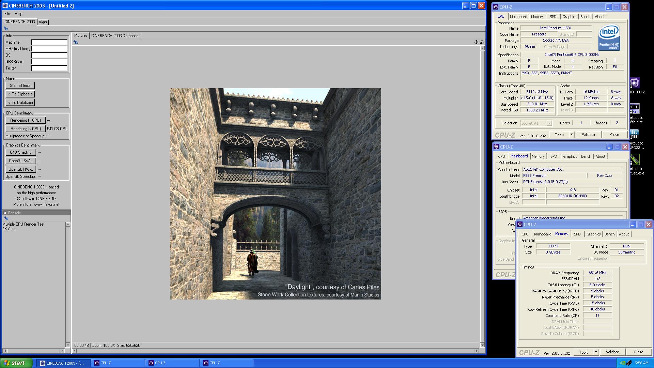Image resolution: width=654 pixels, height=368 pixels.
Task: Run the C4D Shading benchmark
Action: pyautogui.click(x=20, y=152)
